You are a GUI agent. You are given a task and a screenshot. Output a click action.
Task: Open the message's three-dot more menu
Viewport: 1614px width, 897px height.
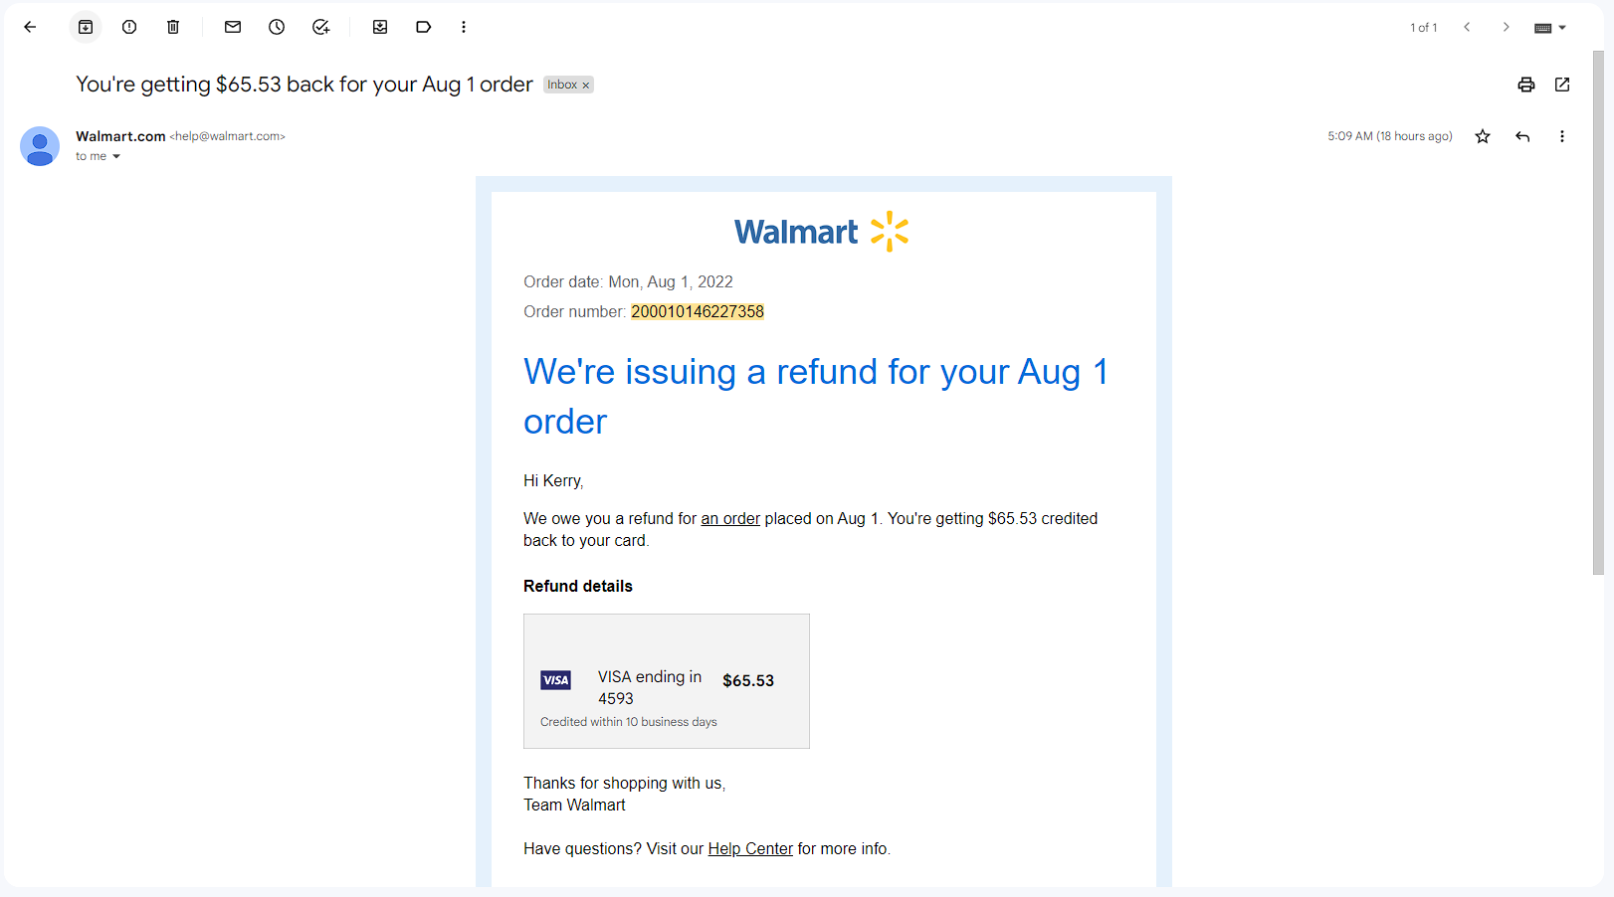pyautogui.click(x=1562, y=136)
